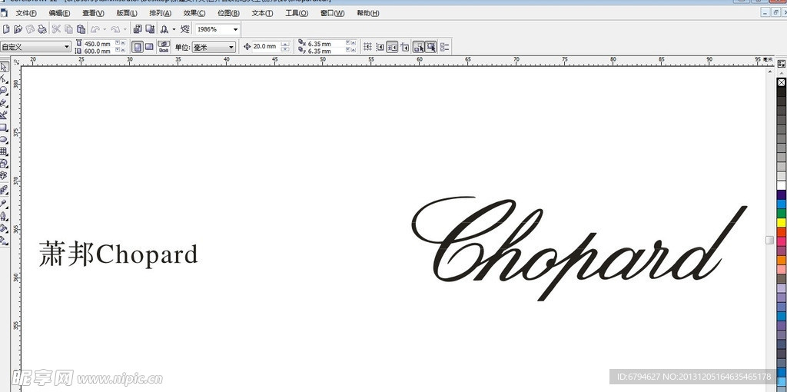Select the Ellipse tool

[x=4, y=139]
